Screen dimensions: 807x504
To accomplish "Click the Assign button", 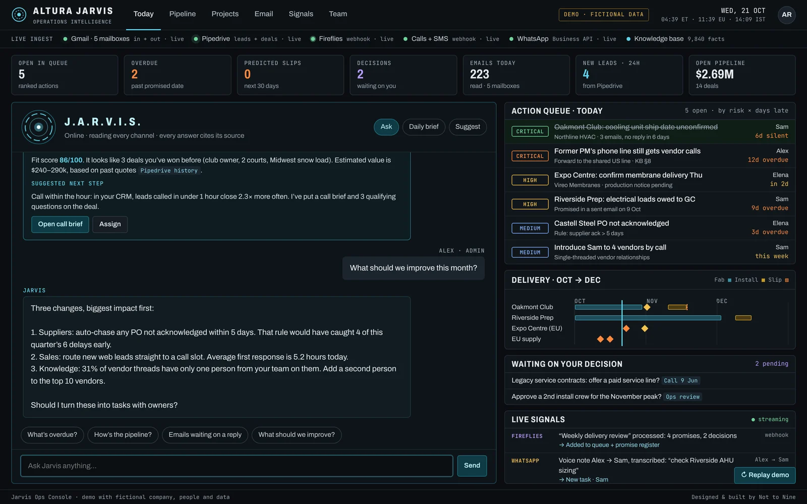I will point(110,224).
